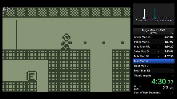Click the E tank pickup in the game
Screen dimensions: 177x99
point(32,76)
